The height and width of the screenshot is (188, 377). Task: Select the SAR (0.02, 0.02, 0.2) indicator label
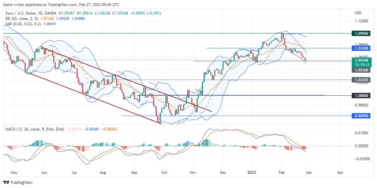[23, 24]
